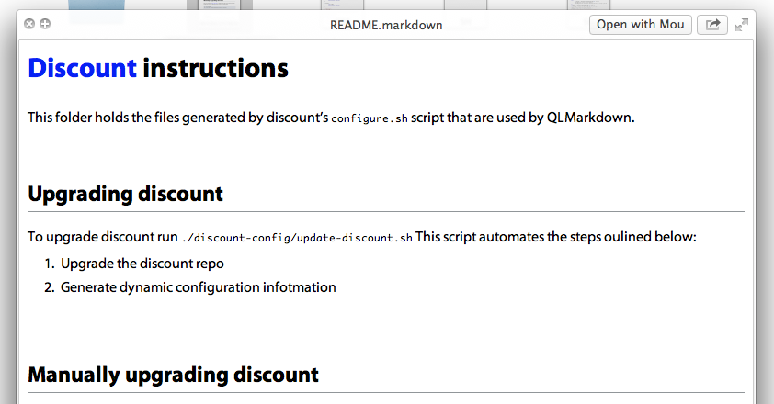The image size is (774, 404).
Task: Follow the blue Discount link
Action: (x=82, y=68)
